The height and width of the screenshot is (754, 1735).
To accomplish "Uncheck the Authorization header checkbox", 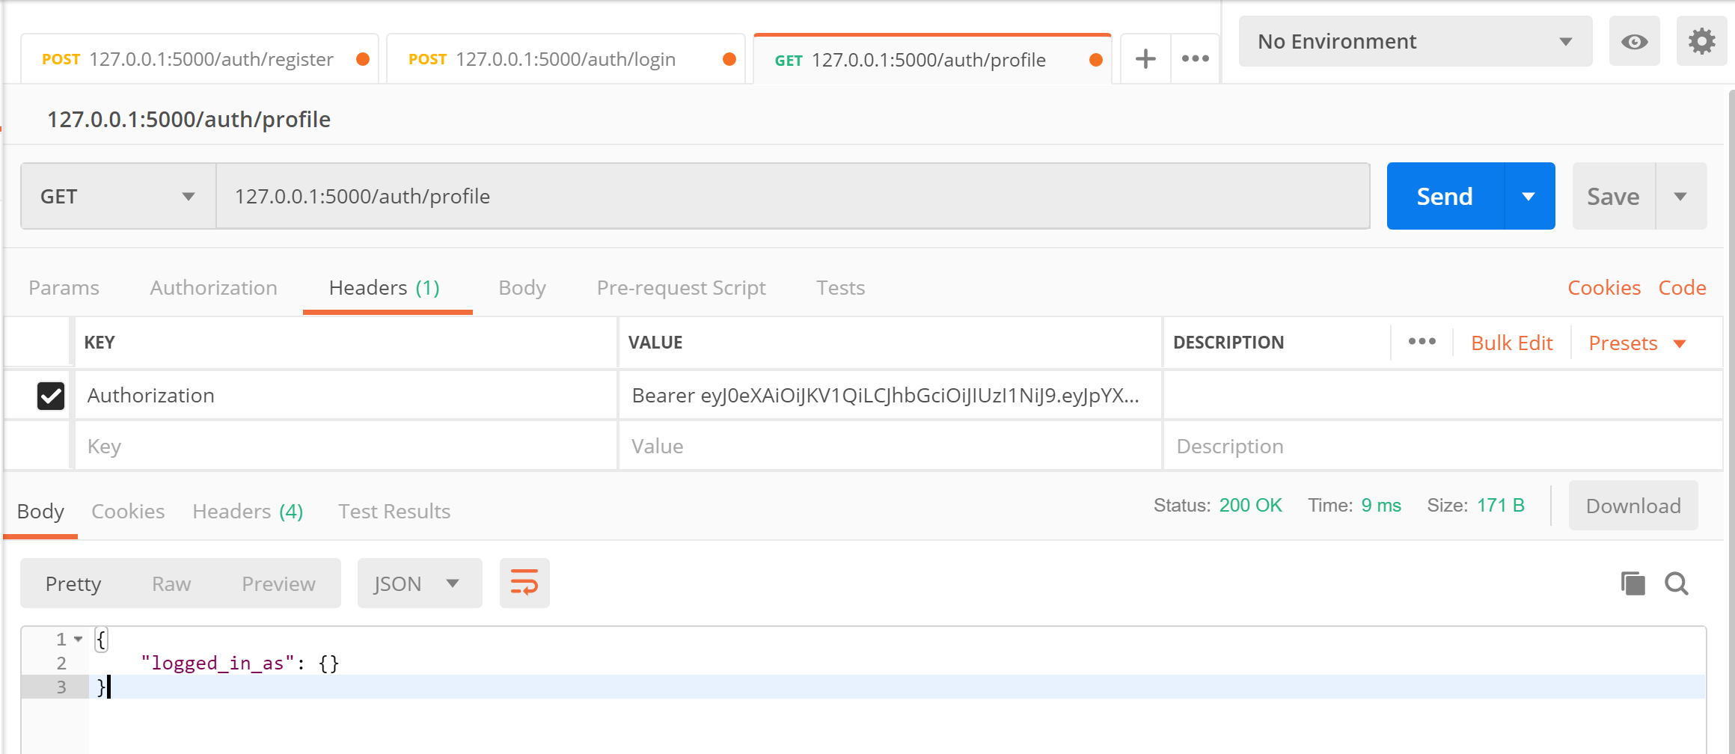I will click(x=51, y=396).
